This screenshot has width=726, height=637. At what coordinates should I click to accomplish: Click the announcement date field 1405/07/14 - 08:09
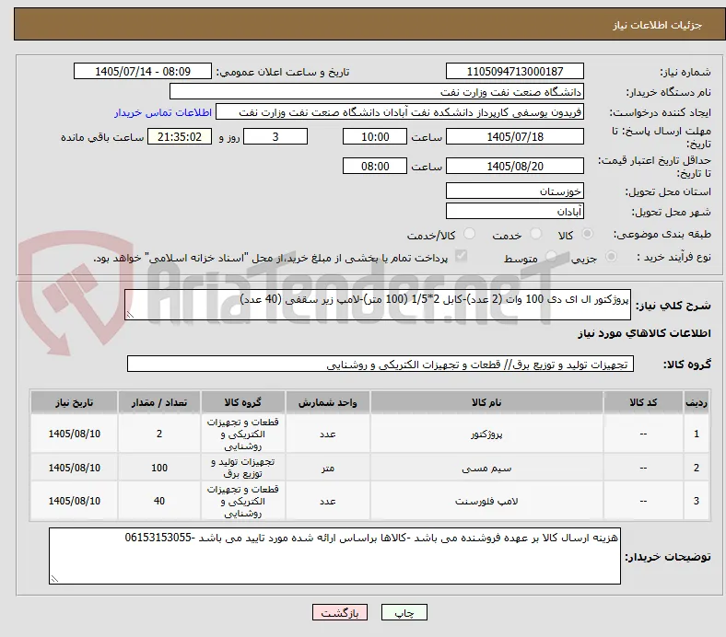pyautogui.click(x=143, y=71)
